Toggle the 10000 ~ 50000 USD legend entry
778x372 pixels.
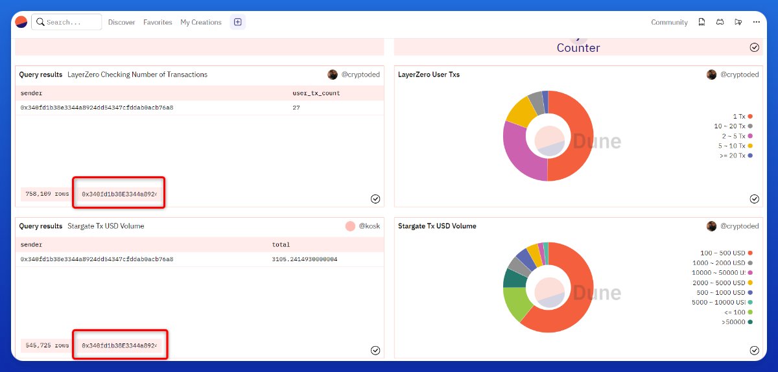click(x=722, y=273)
